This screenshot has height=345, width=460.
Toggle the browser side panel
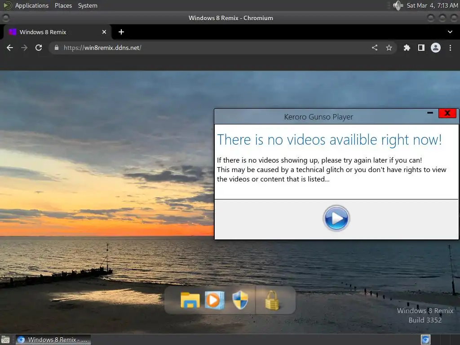(x=421, y=48)
